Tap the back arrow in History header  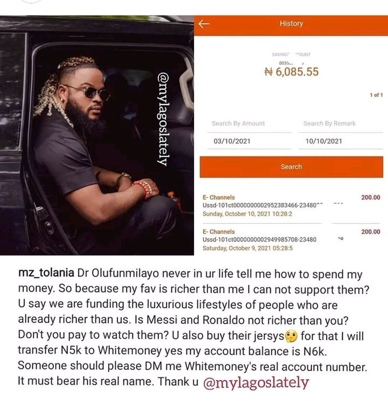(204, 24)
